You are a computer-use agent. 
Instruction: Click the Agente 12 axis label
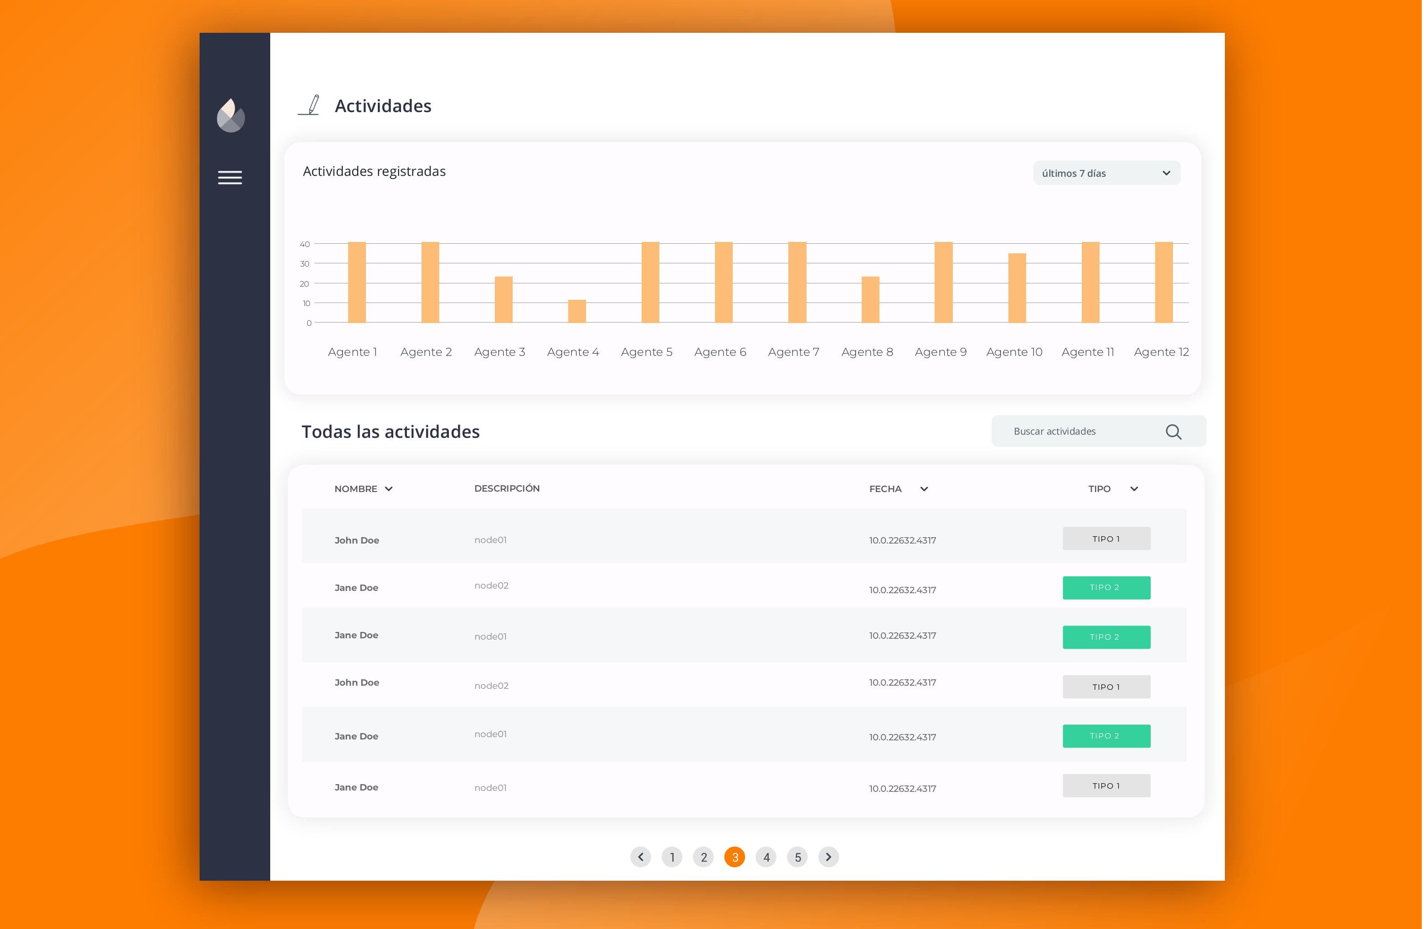point(1162,352)
